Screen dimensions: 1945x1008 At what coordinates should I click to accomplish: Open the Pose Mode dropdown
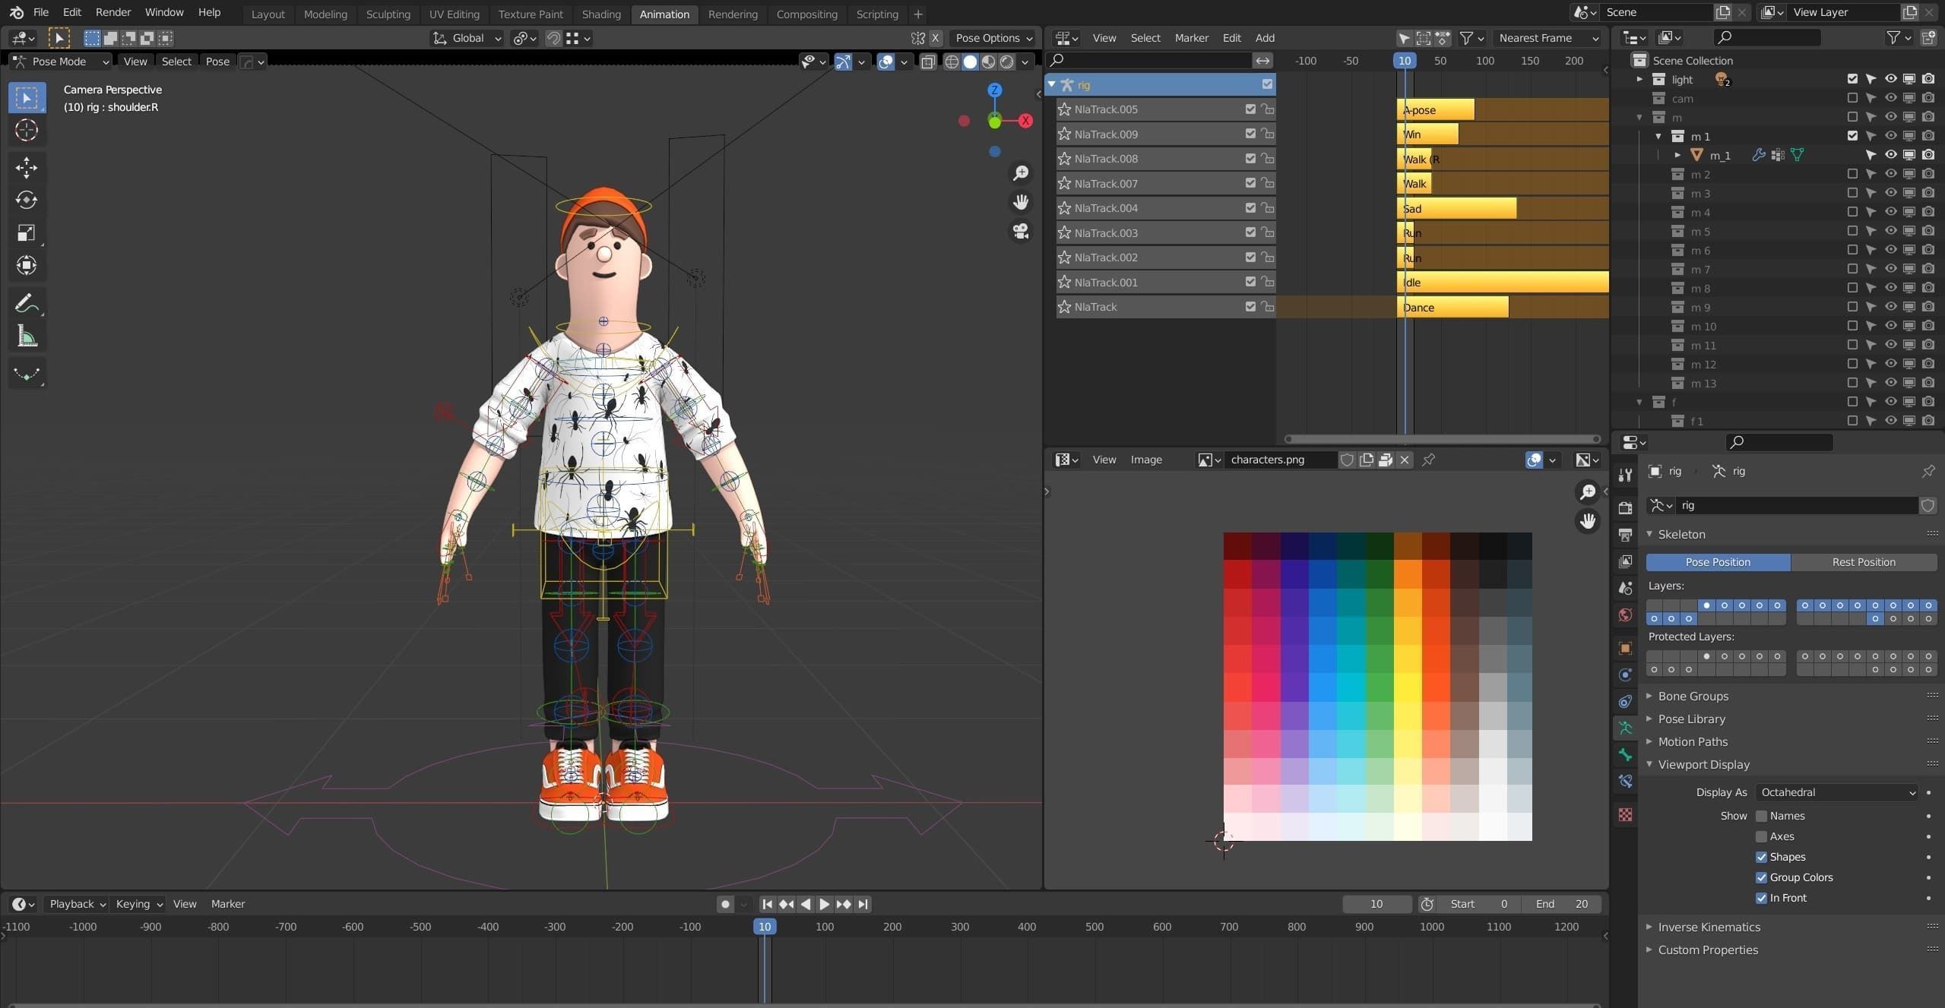click(x=62, y=62)
